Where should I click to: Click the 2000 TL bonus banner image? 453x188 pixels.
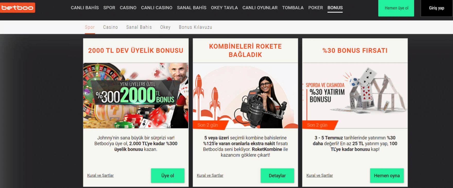(x=136, y=96)
